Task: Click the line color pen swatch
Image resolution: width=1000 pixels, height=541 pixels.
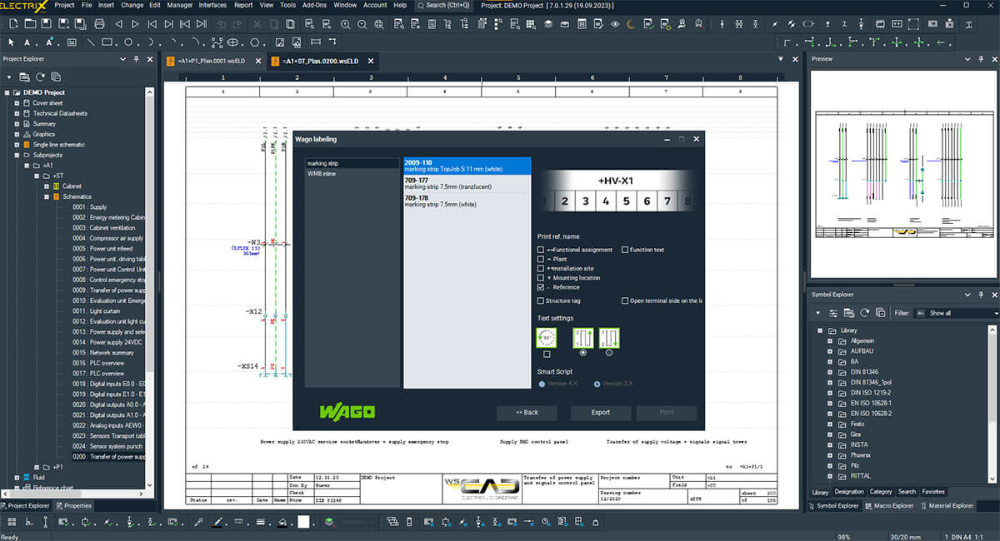Action: [217, 522]
